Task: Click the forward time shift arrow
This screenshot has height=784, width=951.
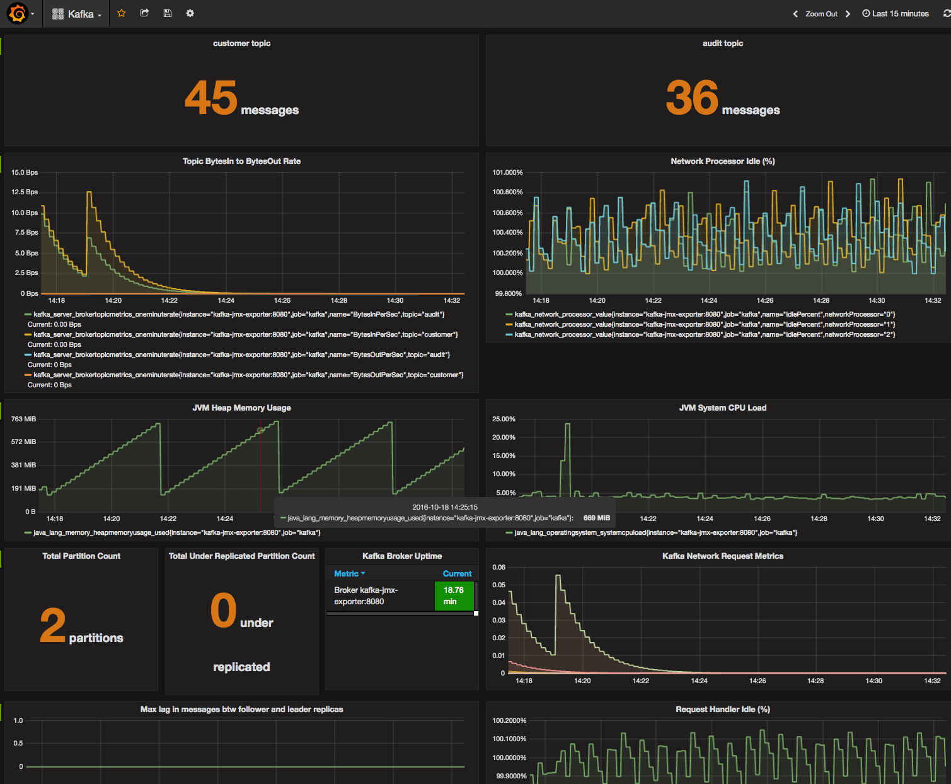Action: coord(848,13)
